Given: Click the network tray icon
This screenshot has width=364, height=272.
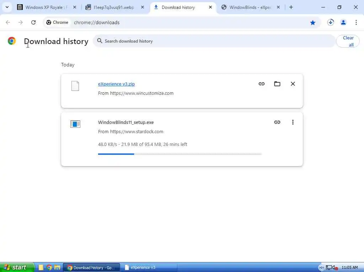Looking at the screenshot, I should click(x=328, y=268).
